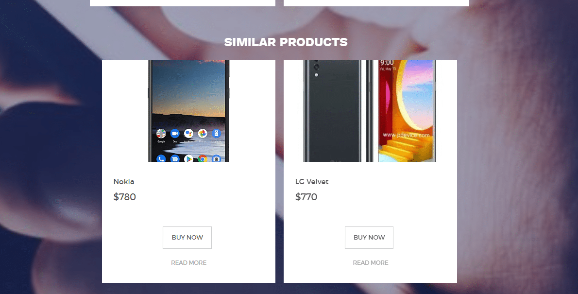Screen dimensions: 578x294
Task: Open Read More for the Nokia phone
Action: tap(189, 262)
